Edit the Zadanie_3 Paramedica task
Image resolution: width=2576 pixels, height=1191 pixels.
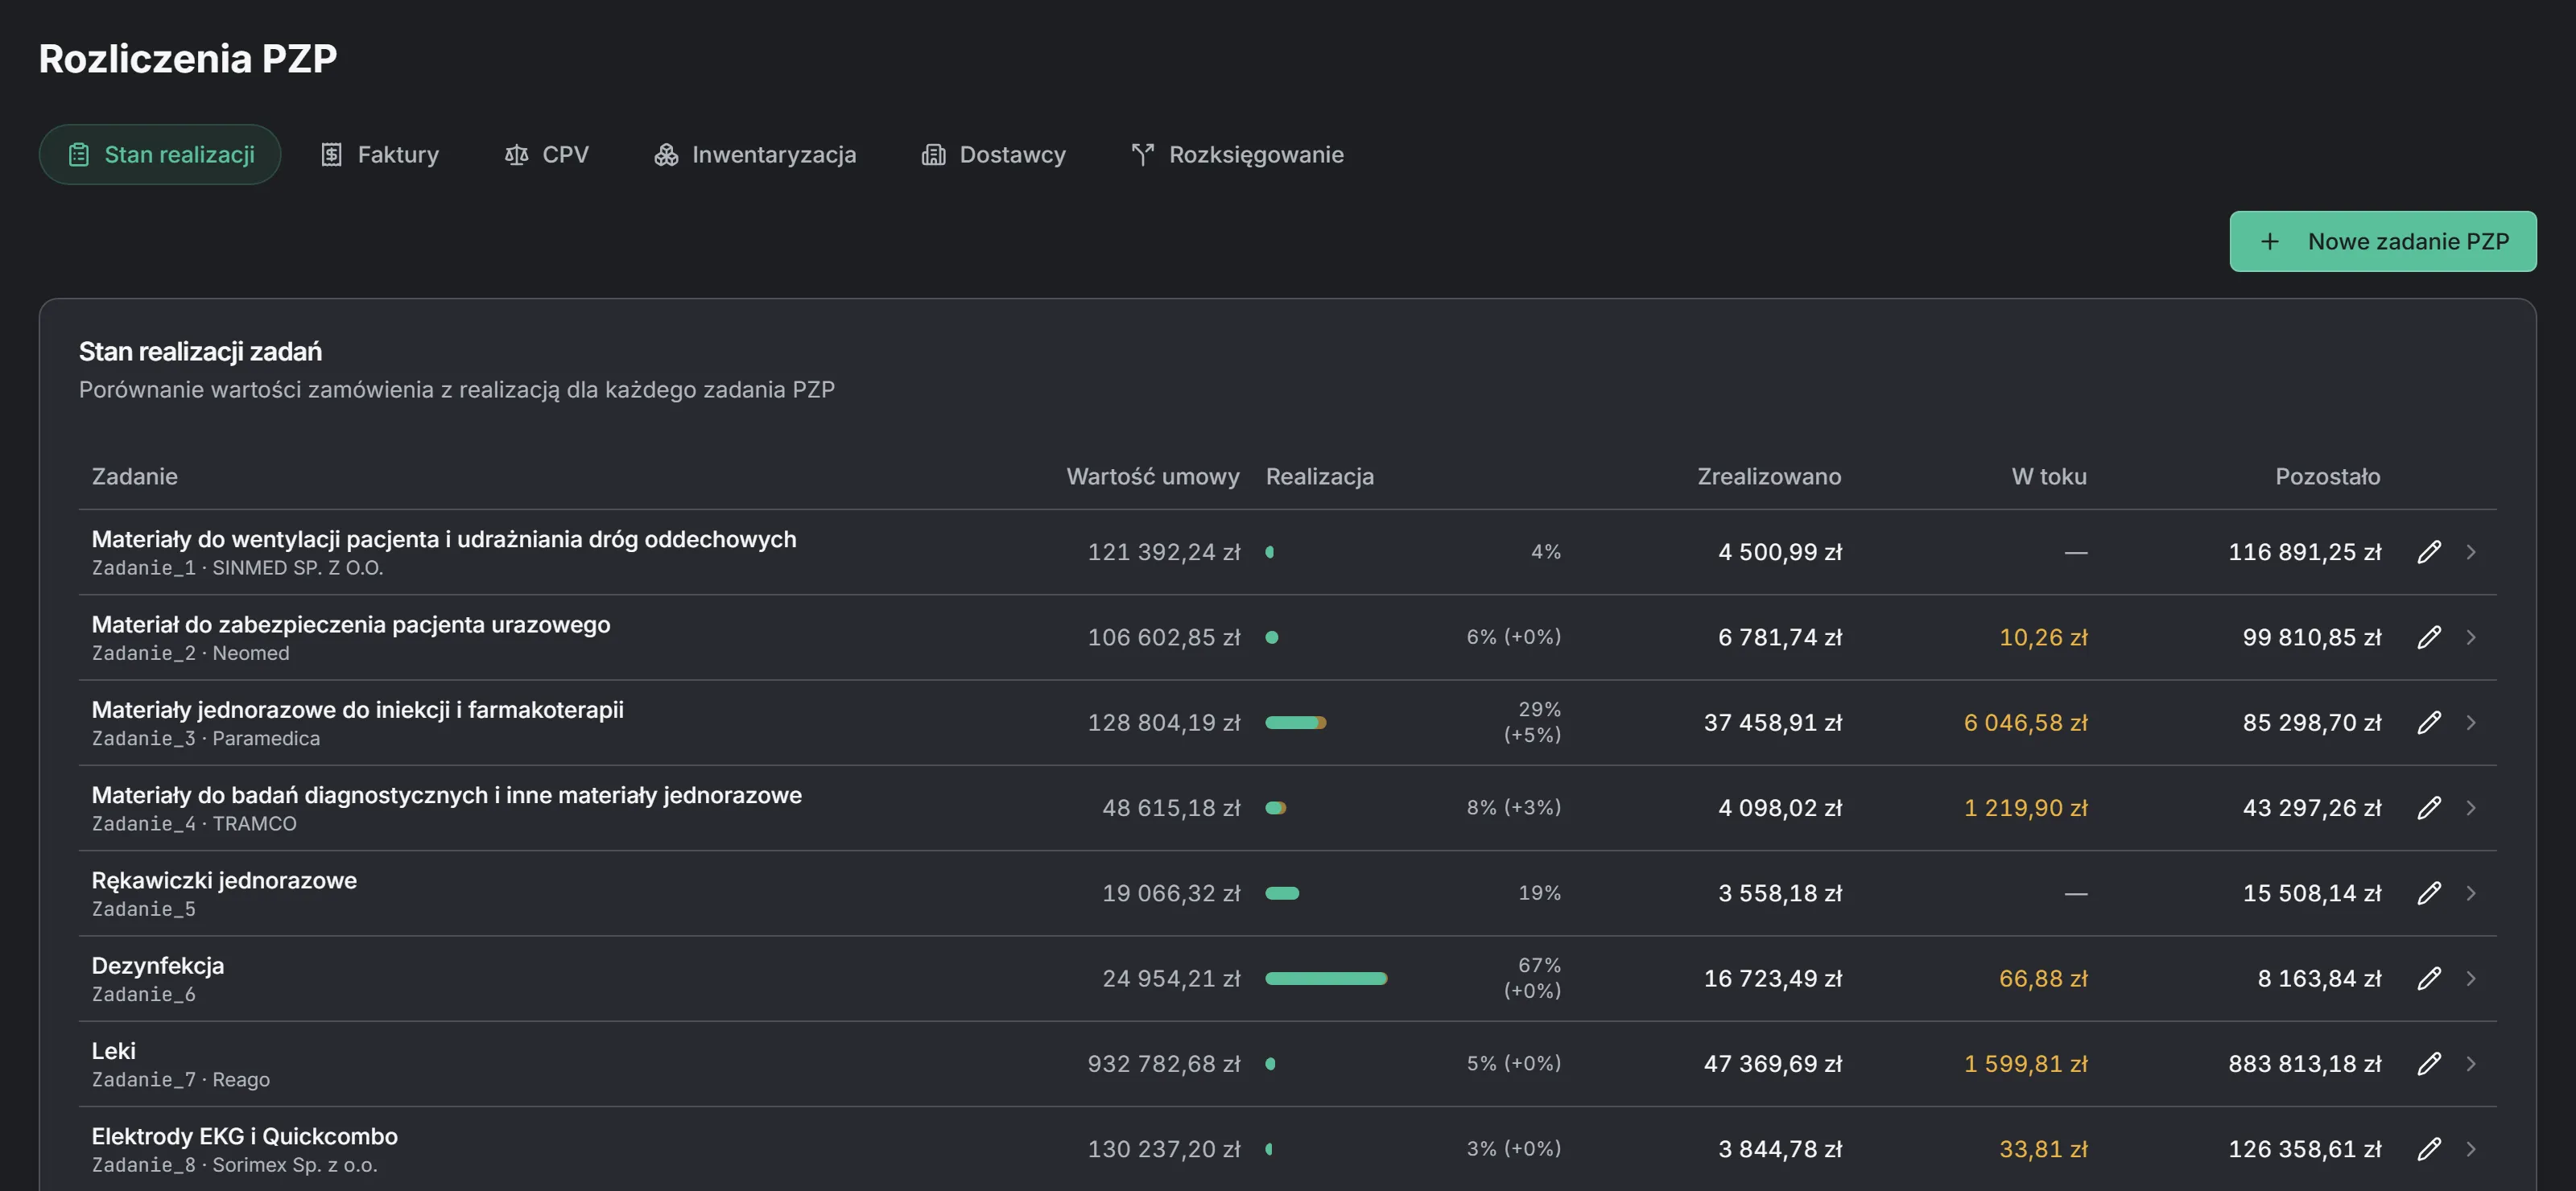tap(2429, 722)
